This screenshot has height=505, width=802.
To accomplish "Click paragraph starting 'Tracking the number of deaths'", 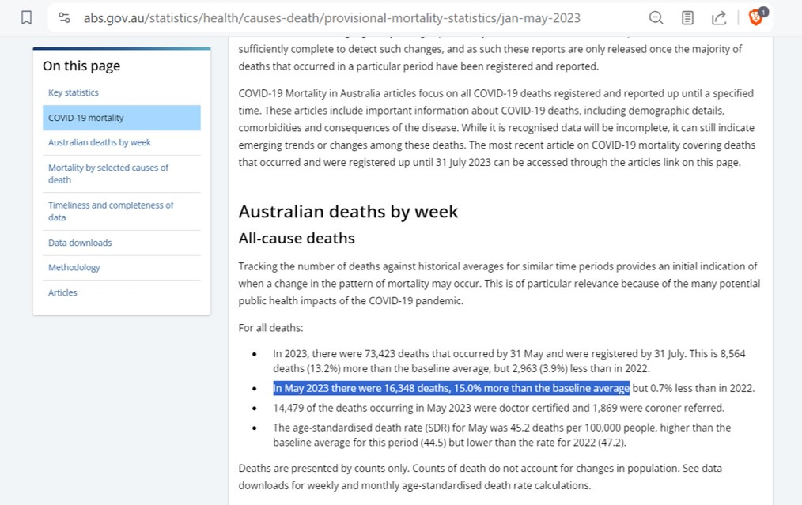I will point(499,284).
